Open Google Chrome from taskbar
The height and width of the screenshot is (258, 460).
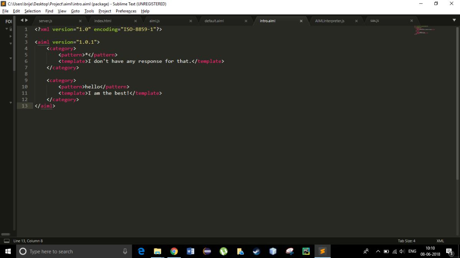click(x=174, y=251)
